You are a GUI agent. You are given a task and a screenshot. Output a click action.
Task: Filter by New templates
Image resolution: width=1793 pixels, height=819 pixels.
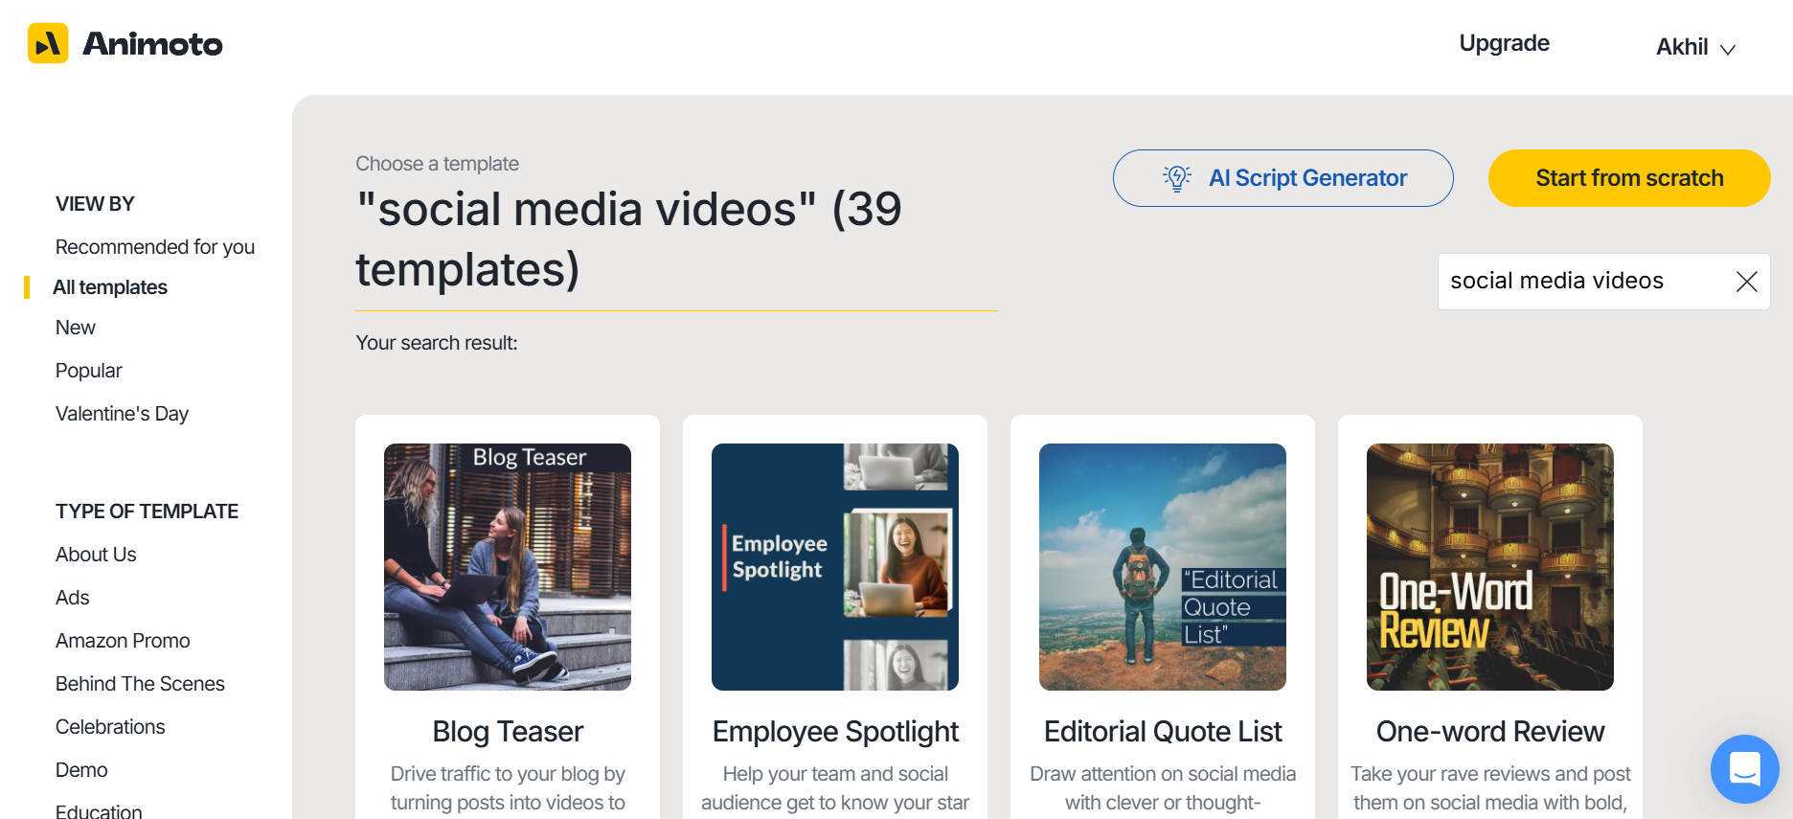click(x=76, y=328)
